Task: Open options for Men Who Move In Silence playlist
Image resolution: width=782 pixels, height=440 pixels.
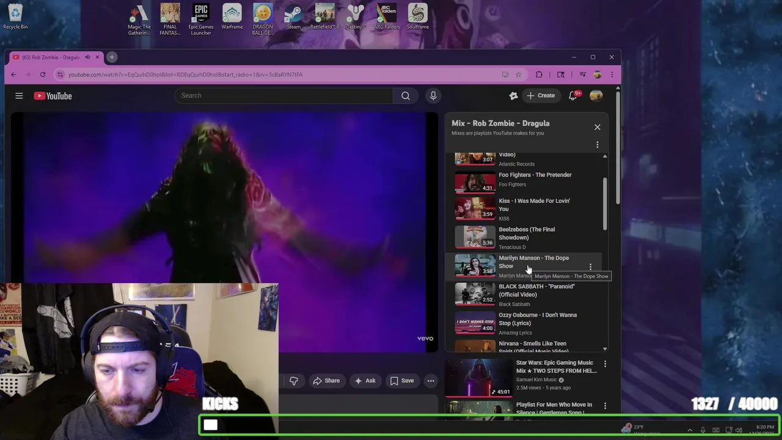Action: (x=605, y=406)
